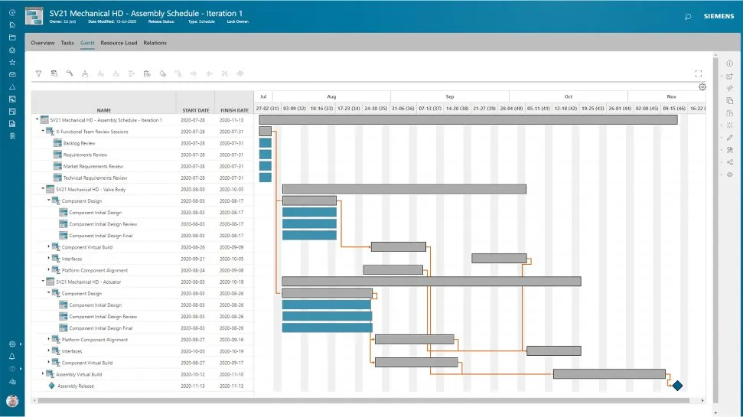This screenshot has width=743, height=417.
Task: Click the Assembly Release milestone diamond
Action: [x=676, y=386]
